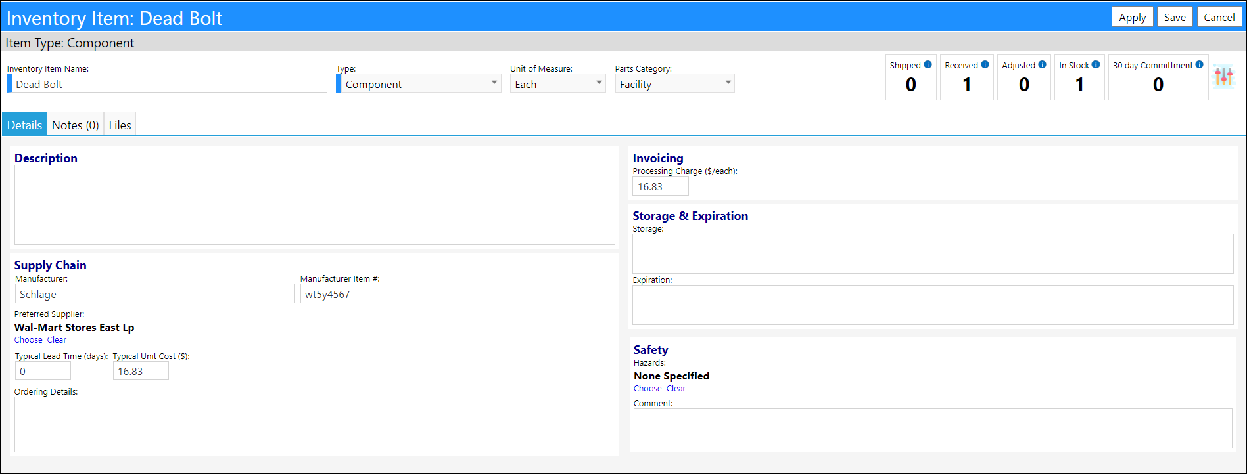Image resolution: width=1247 pixels, height=474 pixels.
Task: Open the Notes (0) tab
Action: (x=75, y=124)
